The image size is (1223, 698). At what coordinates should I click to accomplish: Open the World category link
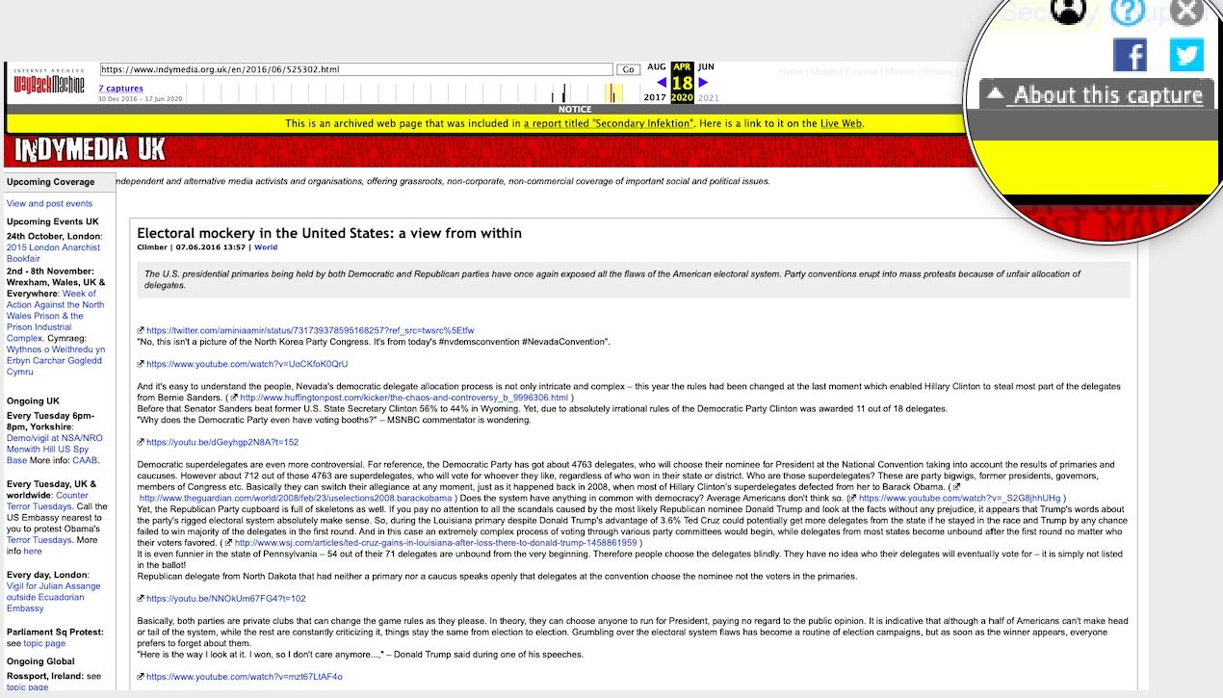tap(266, 246)
